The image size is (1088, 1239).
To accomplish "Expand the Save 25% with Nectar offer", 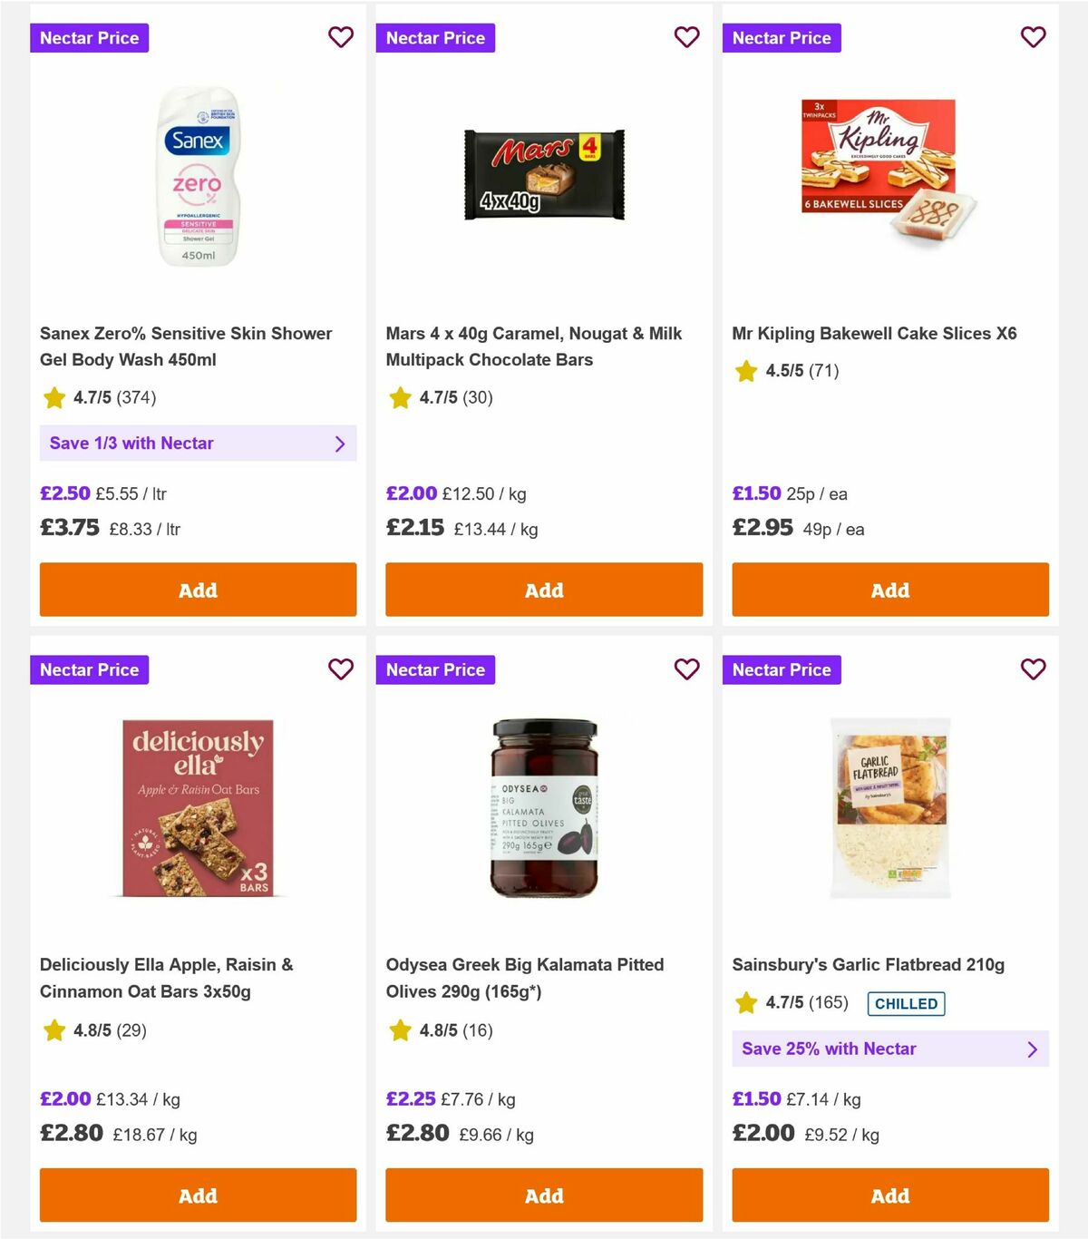I will pos(890,1049).
